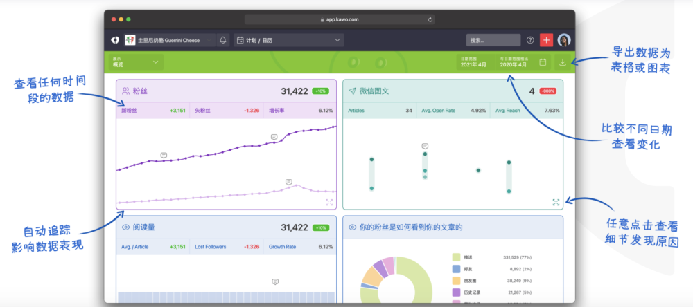The width and height of the screenshot is (693, 307).
Task: Reload page with browser refresh icon
Action: (430, 19)
